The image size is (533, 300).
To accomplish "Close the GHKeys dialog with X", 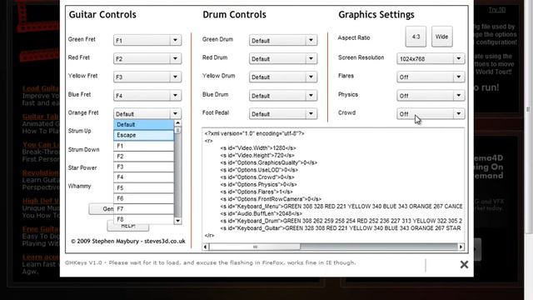I will tap(464, 264).
